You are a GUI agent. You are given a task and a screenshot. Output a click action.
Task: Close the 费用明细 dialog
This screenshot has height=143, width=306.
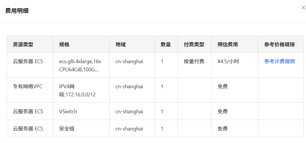(x=303, y=8)
